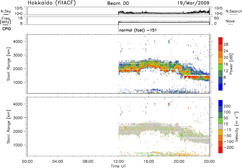
Task: Pick the light green Power colorbar segment
Action: tap(221, 67)
